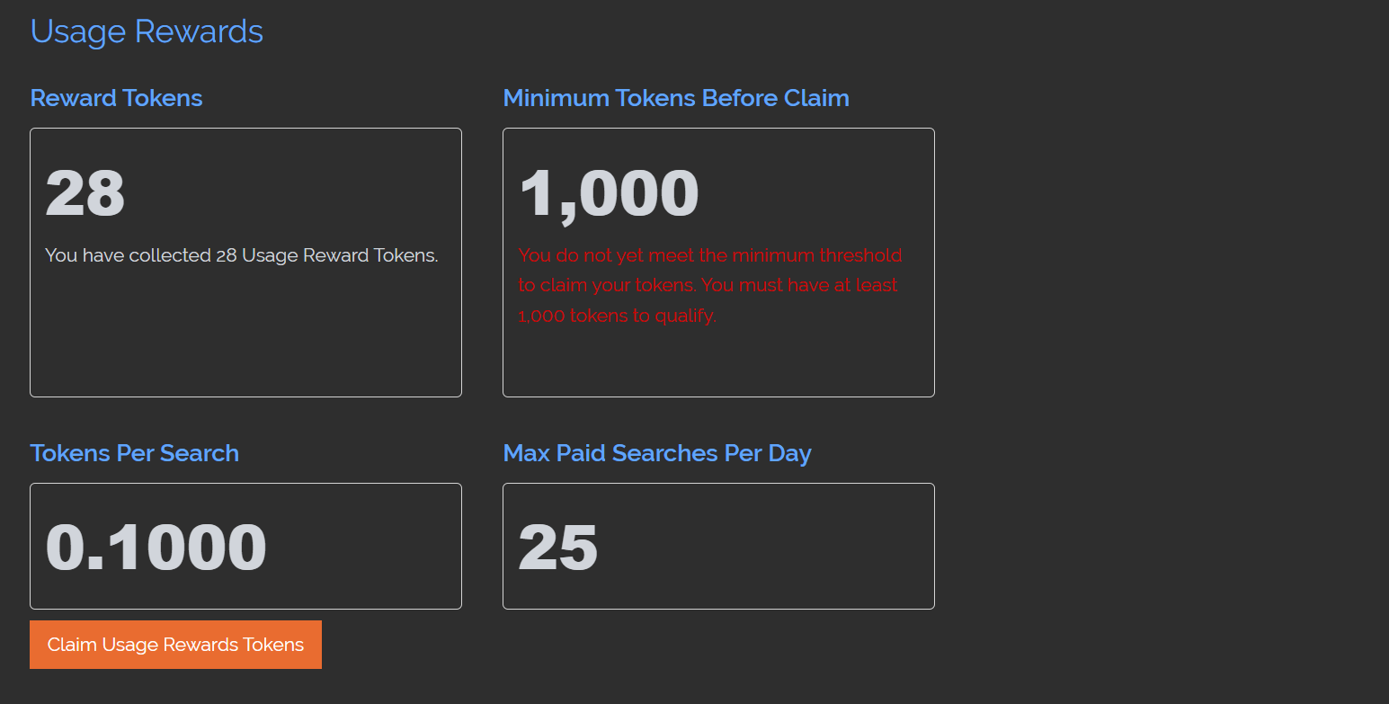Click the Claim Usage Rewards Tokens button
This screenshot has width=1389, height=704.
tap(175, 645)
